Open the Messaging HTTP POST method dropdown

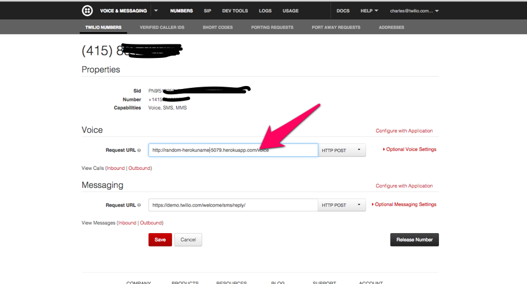[x=342, y=205]
